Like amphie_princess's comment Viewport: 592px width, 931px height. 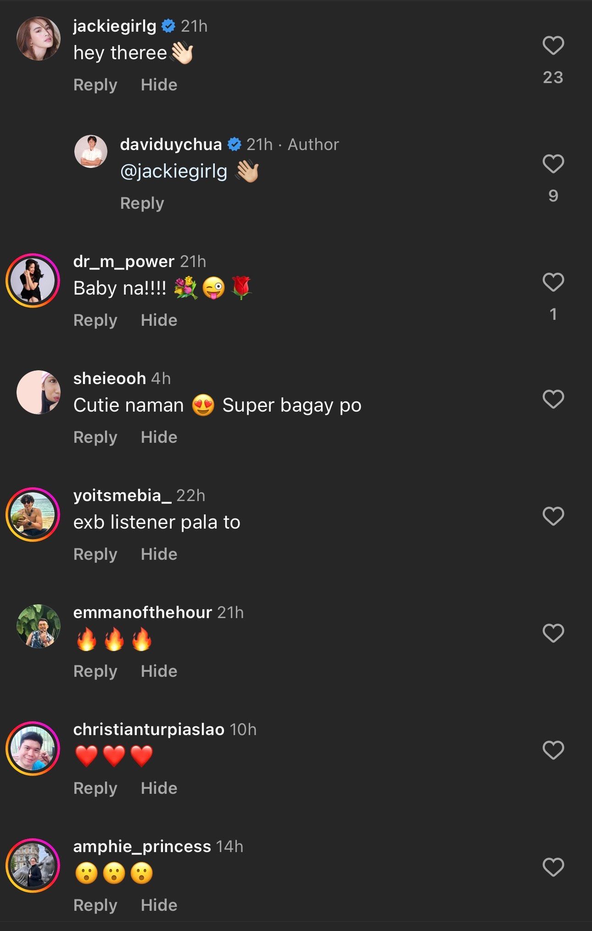pos(553,867)
